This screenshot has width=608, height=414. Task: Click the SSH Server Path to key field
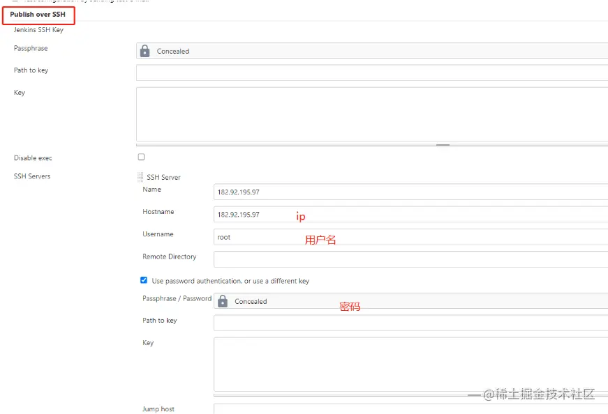[410, 323]
